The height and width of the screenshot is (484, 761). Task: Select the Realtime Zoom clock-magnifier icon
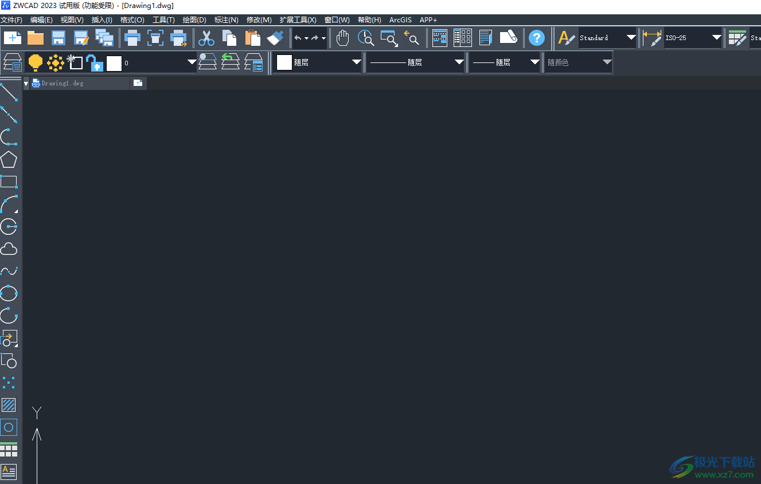click(365, 38)
